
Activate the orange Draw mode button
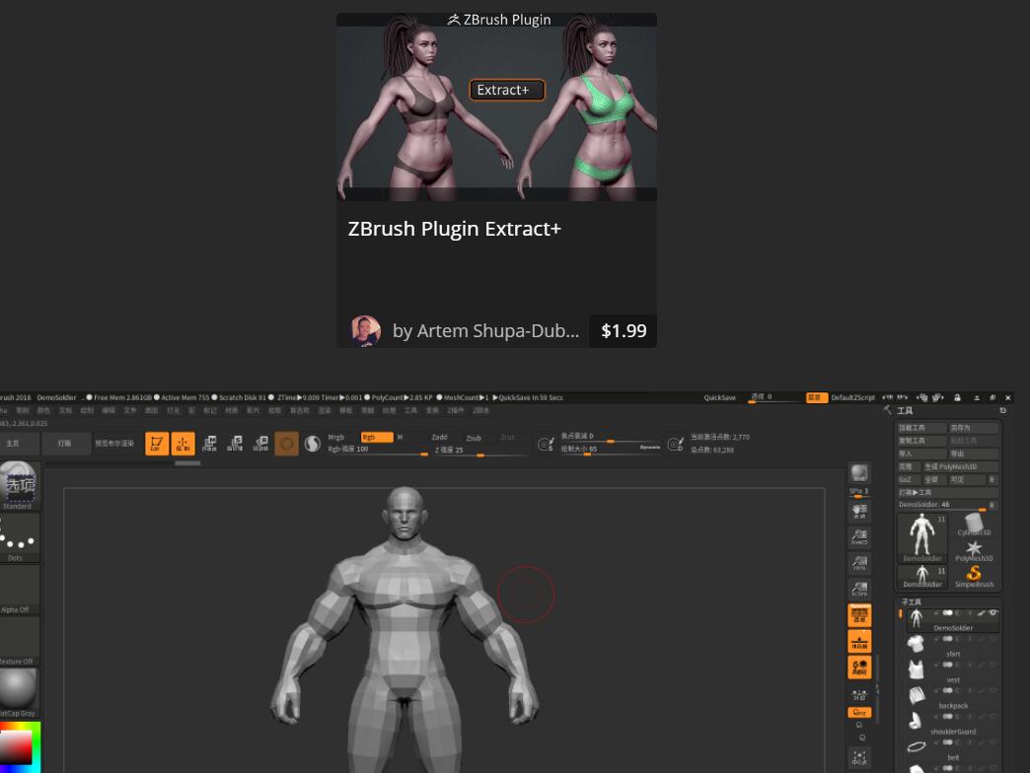(x=183, y=444)
